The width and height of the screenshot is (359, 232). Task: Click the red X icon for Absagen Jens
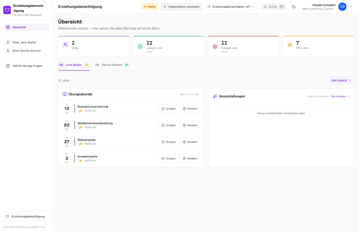click(x=215, y=46)
